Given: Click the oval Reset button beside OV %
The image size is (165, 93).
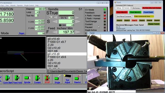Looking at the screenshot, I should [51, 17].
